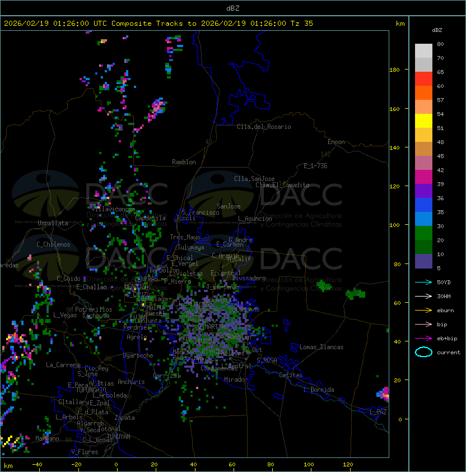The width and height of the screenshot is (466, 472).
Task: Click the white 30HM arrow legend icon
Action: [423, 296]
